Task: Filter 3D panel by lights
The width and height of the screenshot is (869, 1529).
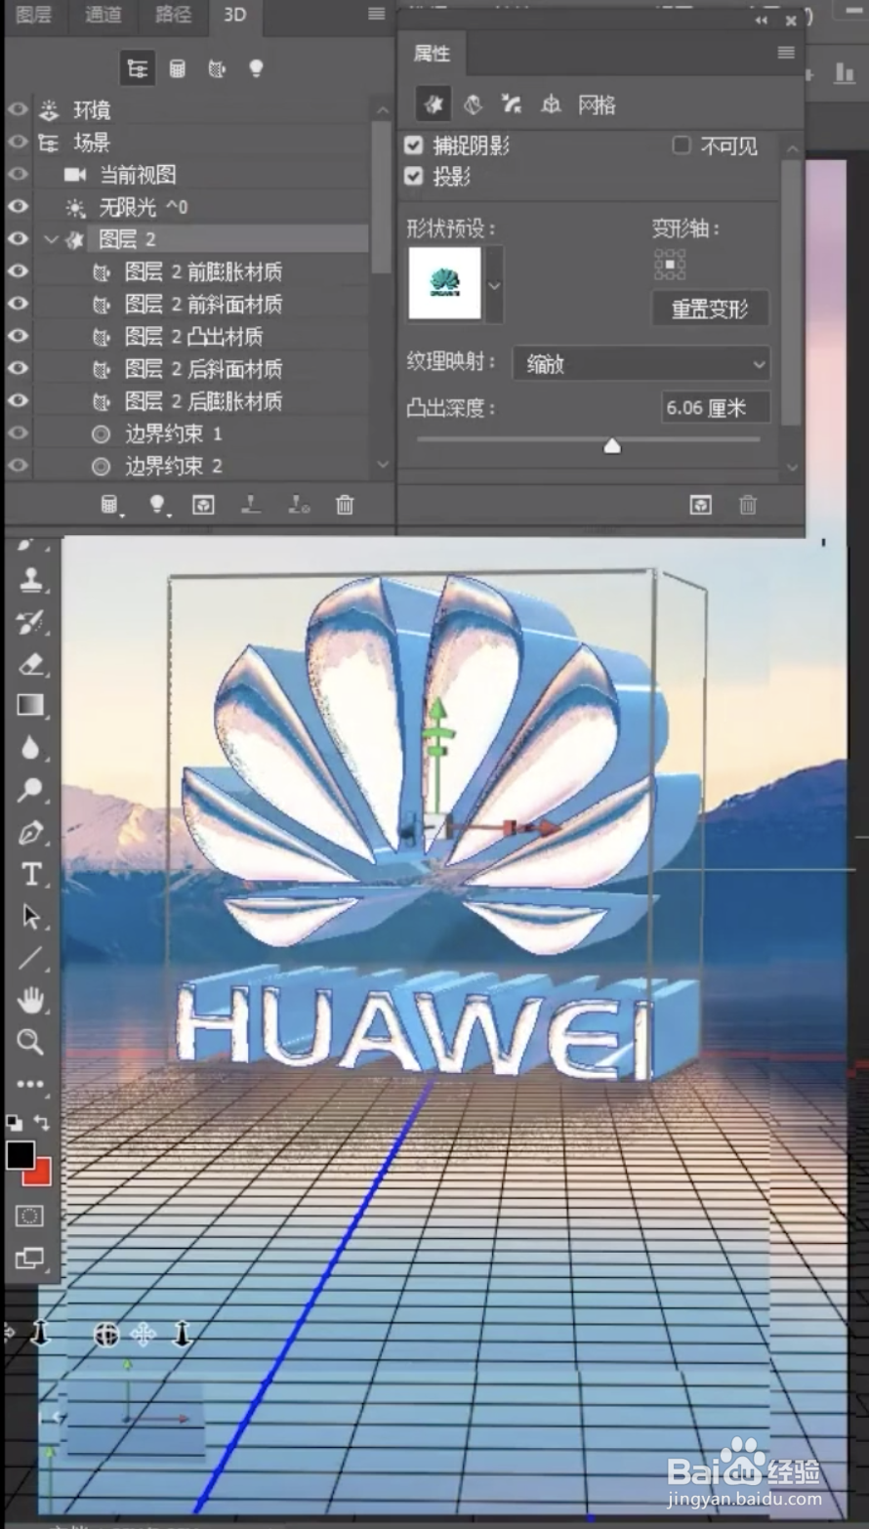Action: tap(256, 68)
